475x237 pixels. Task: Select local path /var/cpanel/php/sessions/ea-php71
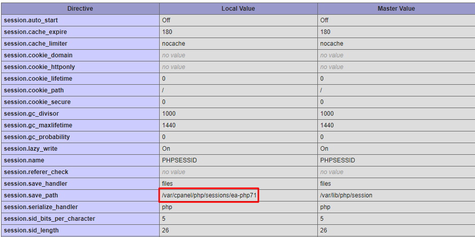[210, 195]
